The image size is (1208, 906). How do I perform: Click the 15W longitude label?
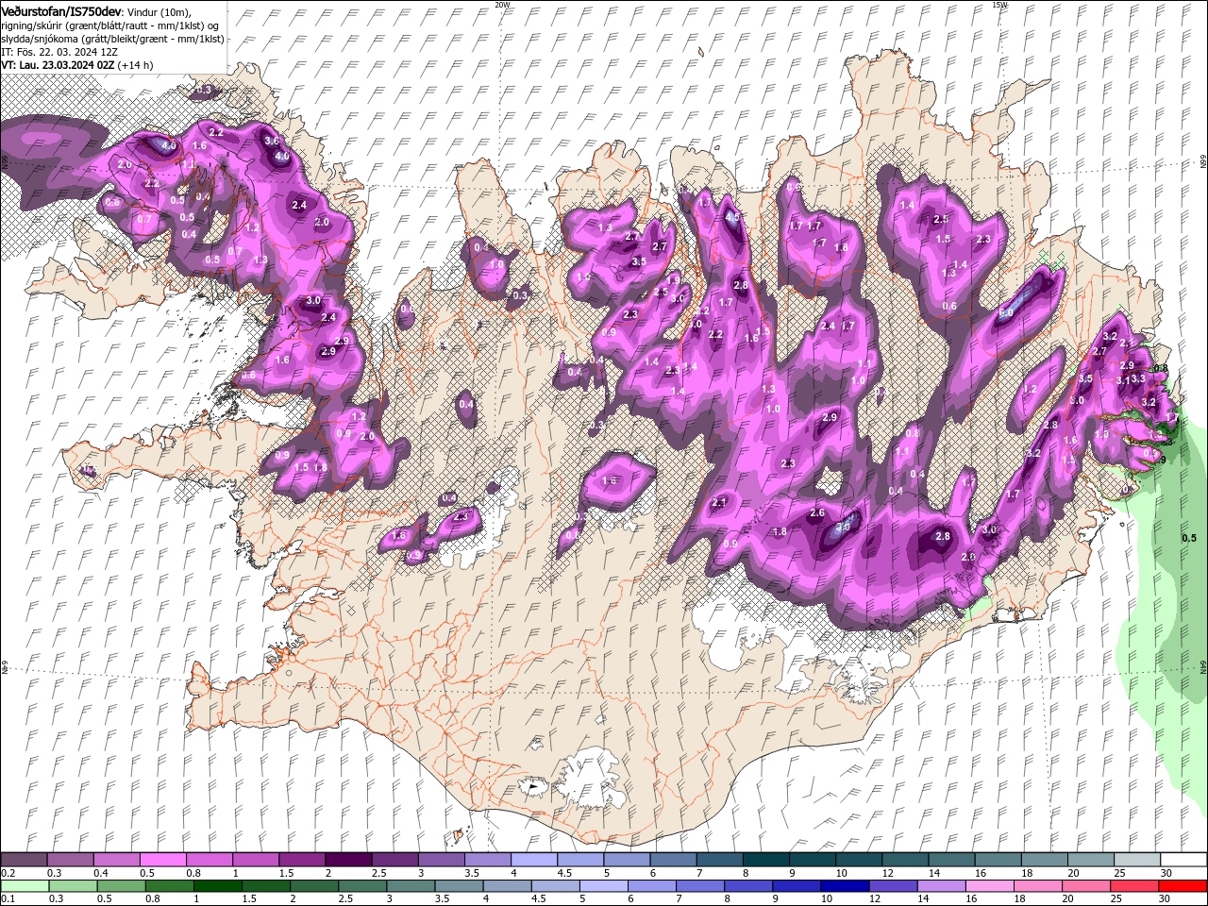(x=999, y=5)
